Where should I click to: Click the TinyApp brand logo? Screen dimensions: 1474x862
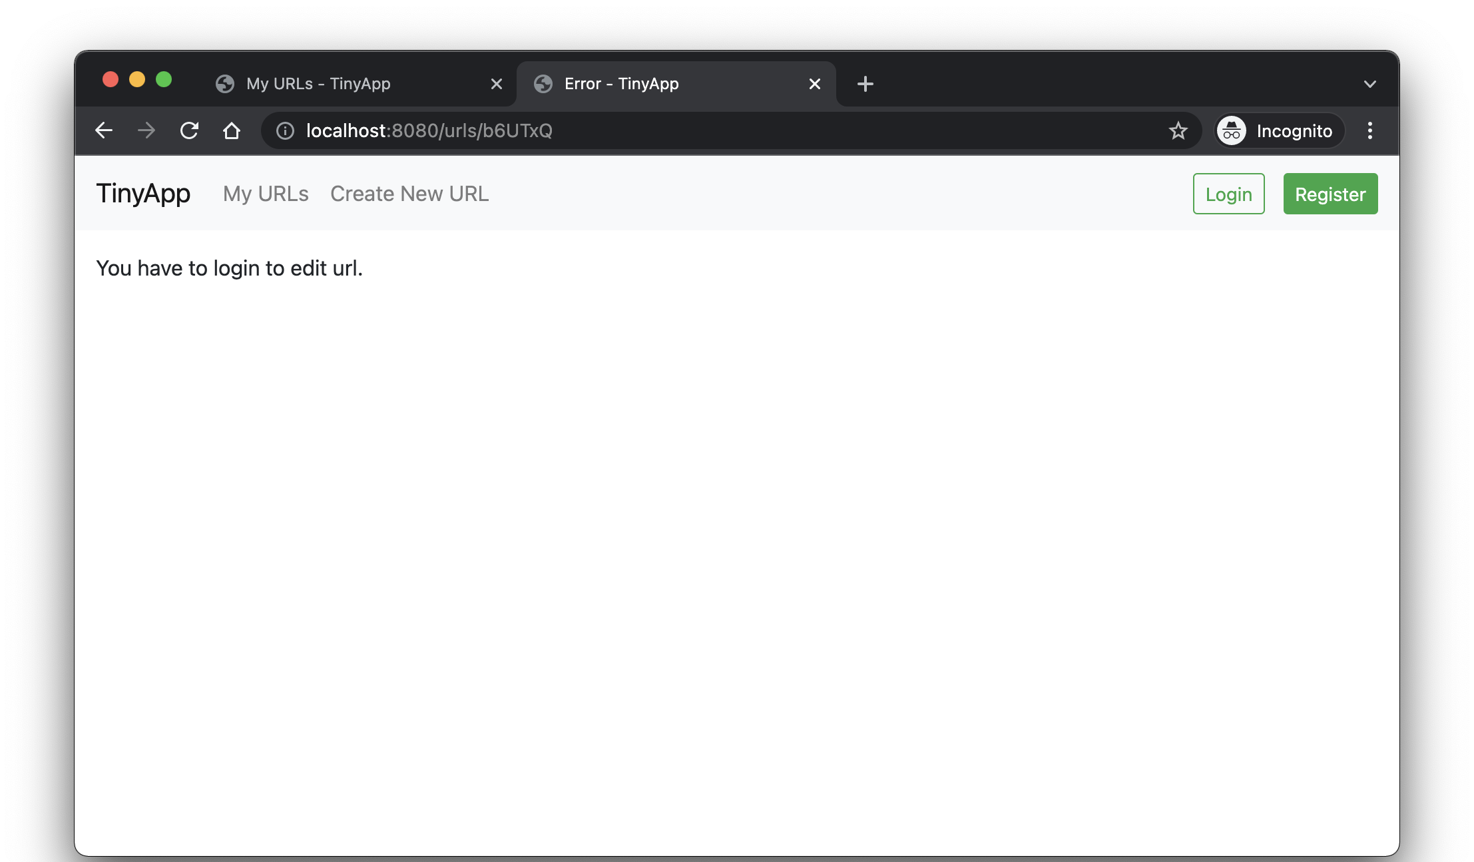click(x=143, y=194)
